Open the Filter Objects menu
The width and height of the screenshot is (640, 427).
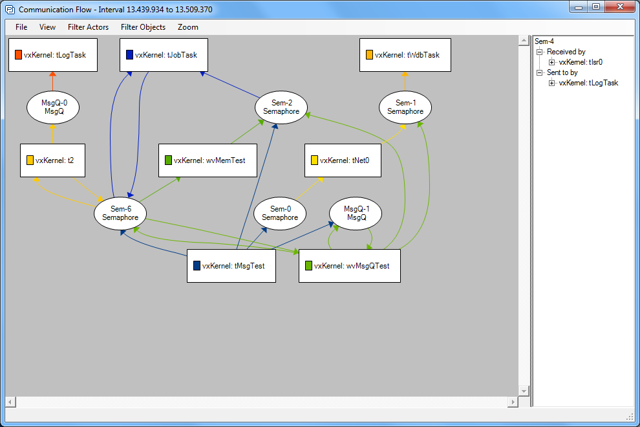pos(143,27)
